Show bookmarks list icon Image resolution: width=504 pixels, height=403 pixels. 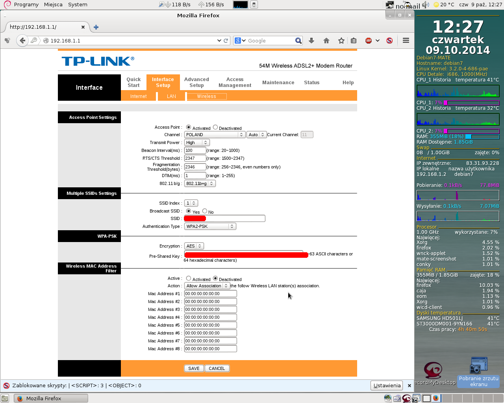coord(354,41)
